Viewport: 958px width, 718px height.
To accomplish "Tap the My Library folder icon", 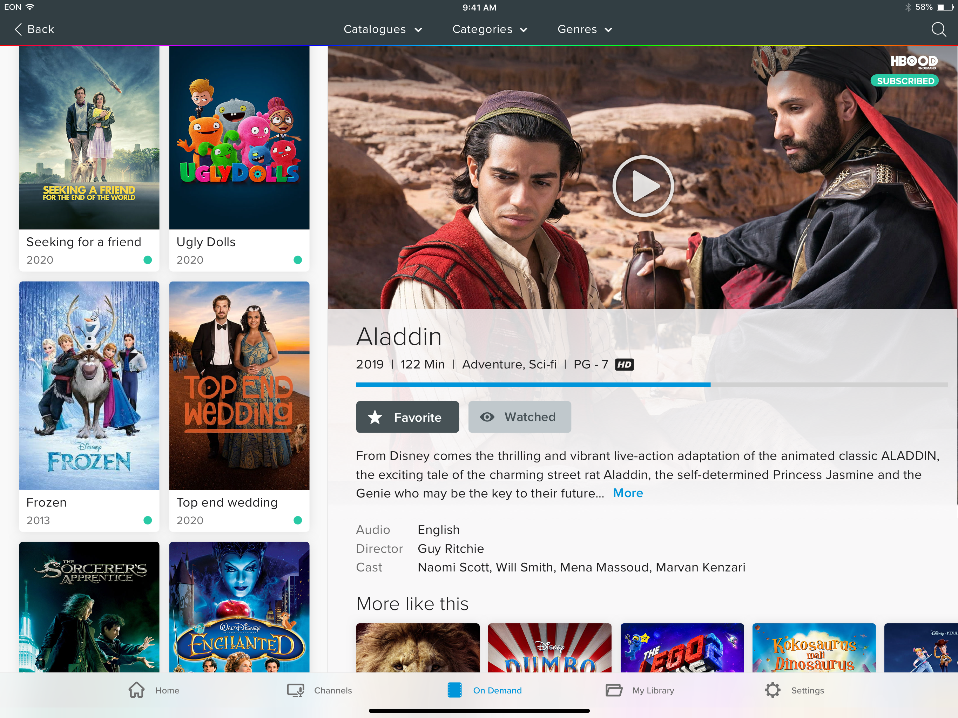I will [614, 690].
